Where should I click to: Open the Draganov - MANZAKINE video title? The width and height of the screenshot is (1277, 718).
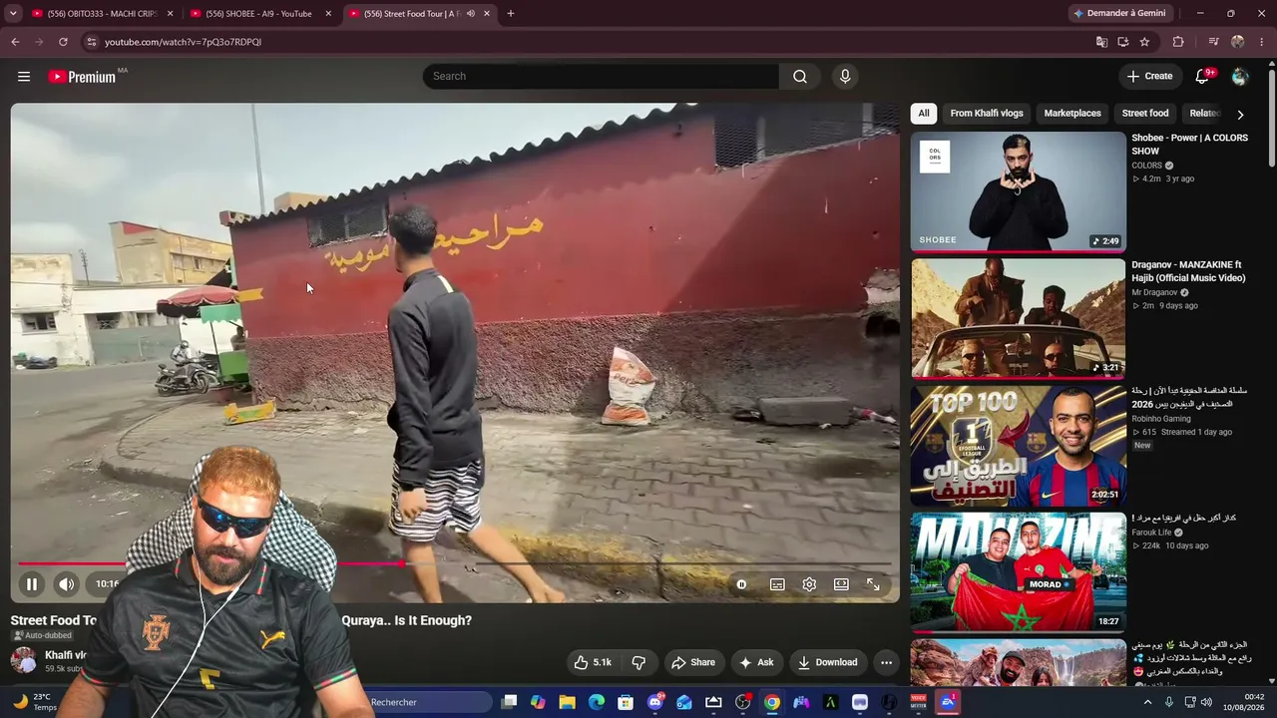(1188, 271)
